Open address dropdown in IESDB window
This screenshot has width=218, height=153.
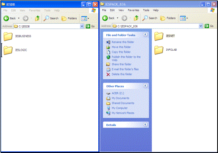tap(82, 26)
